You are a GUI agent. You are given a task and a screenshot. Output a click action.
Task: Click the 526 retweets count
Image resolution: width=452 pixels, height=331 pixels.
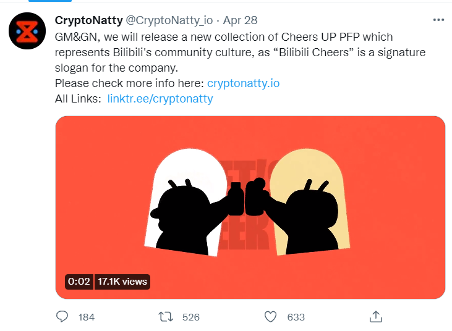coord(191,317)
